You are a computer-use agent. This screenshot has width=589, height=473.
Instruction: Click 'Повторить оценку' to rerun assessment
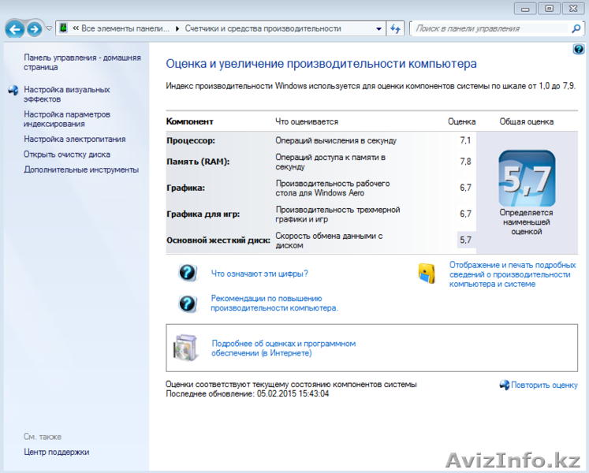point(544,385)
